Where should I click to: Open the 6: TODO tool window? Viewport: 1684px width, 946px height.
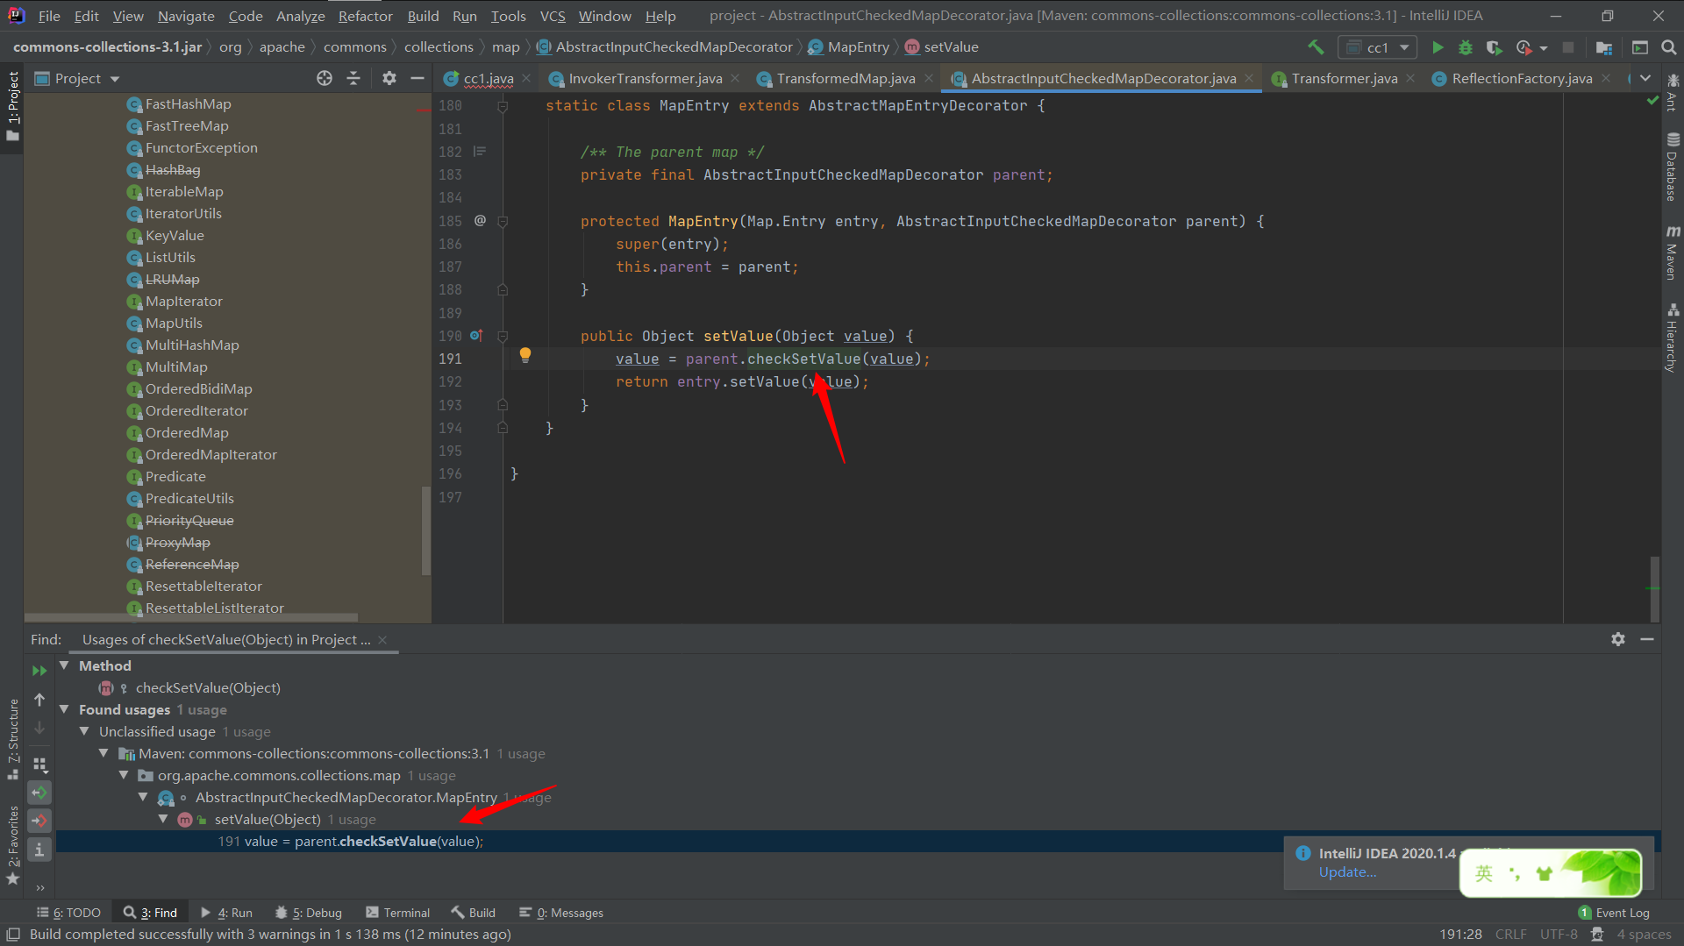(x=68, y=913)
